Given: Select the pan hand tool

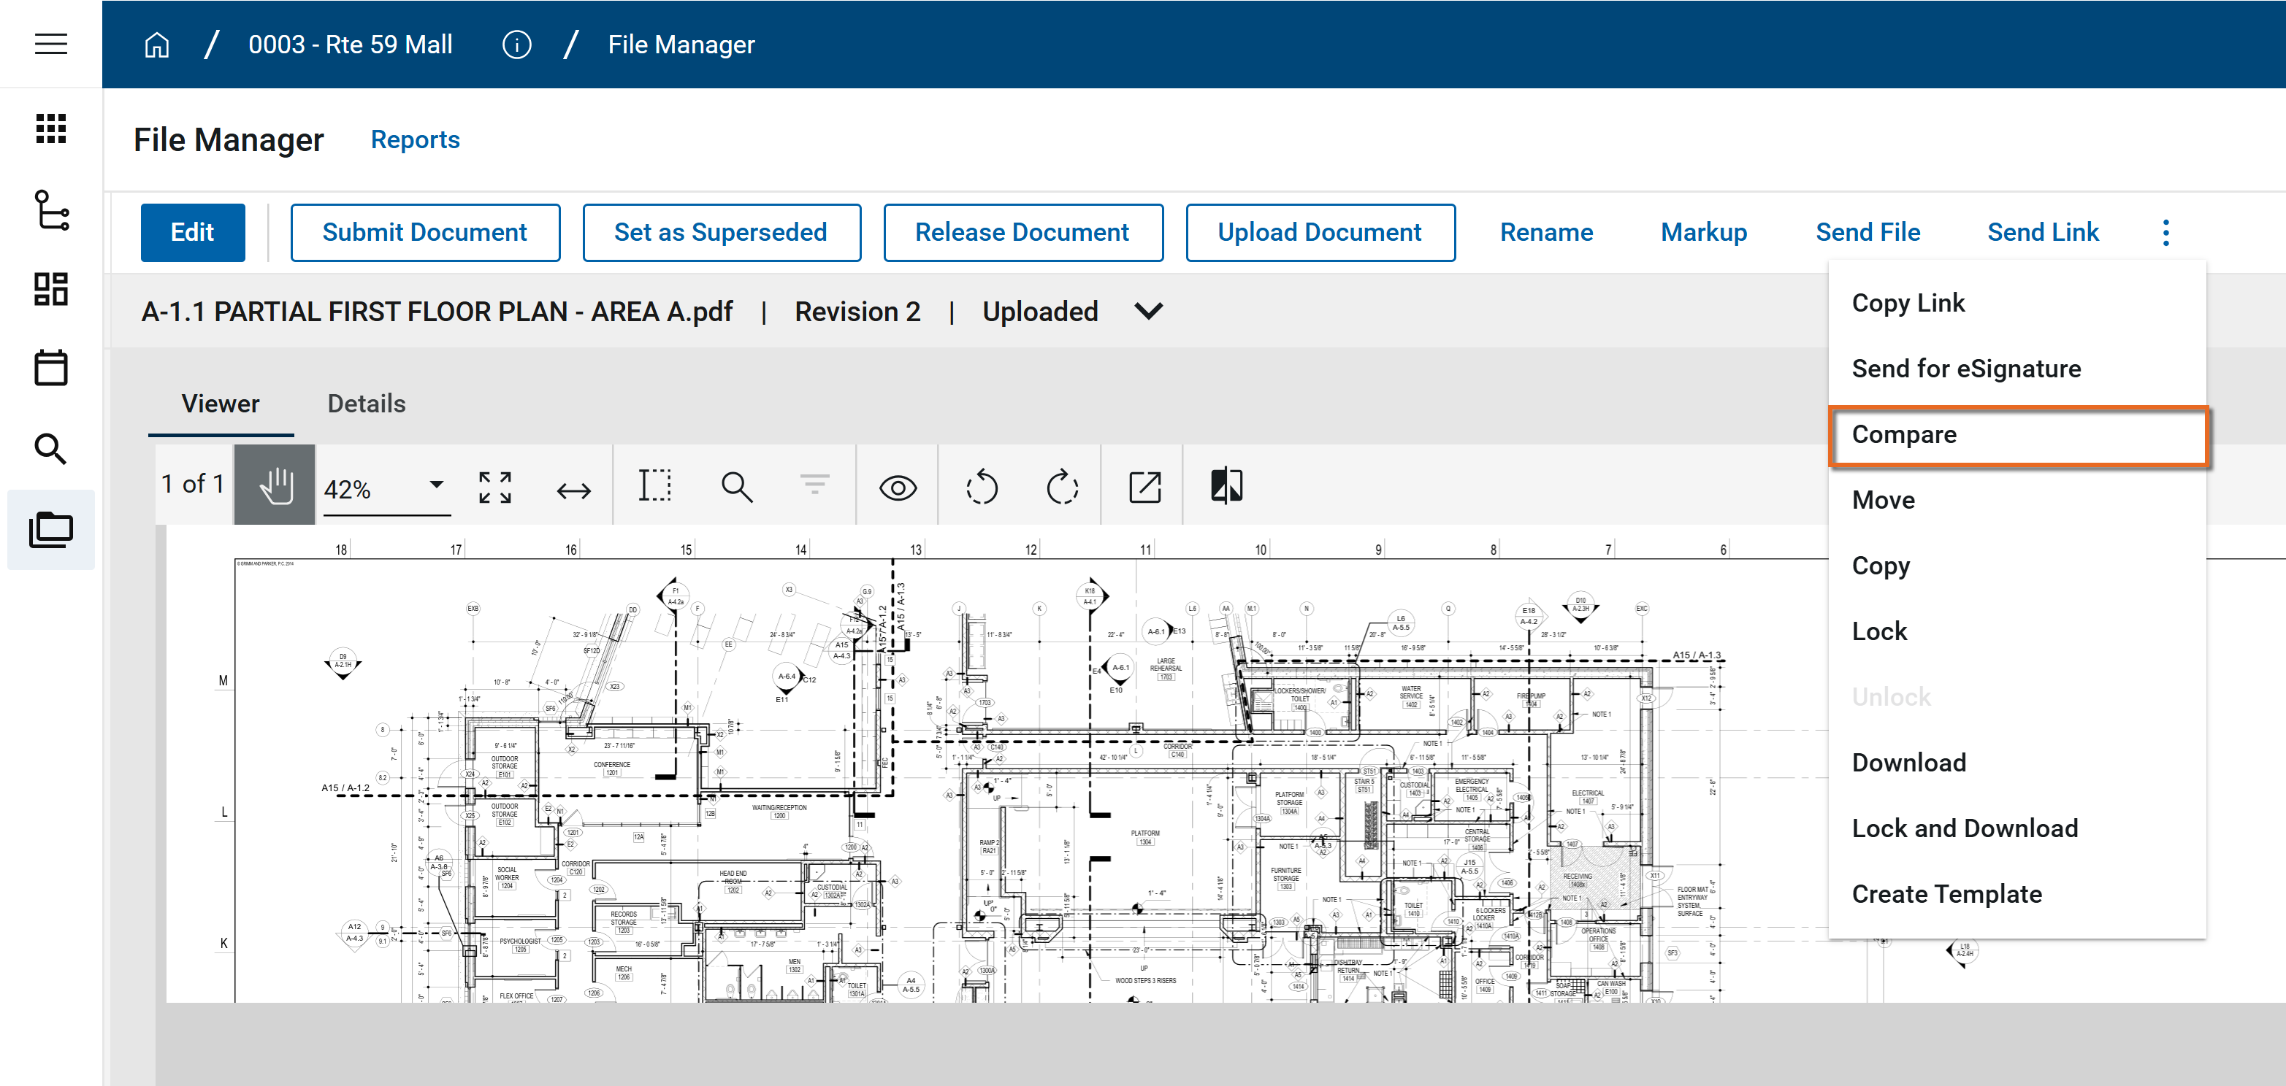Looking at the screenshot, I should 275,487.
